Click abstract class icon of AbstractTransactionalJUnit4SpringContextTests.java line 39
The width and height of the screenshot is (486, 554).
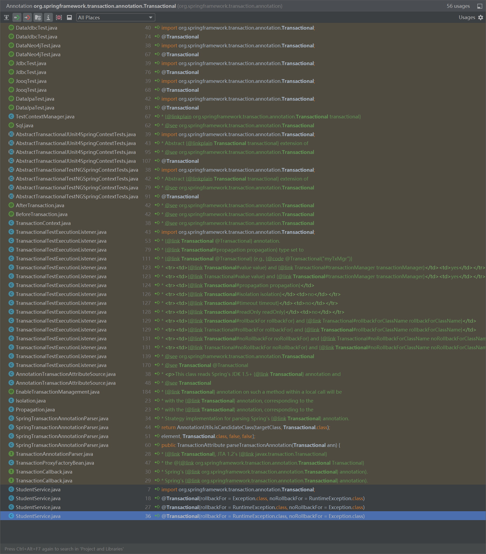pyautogui.click(x=11, y=135)
